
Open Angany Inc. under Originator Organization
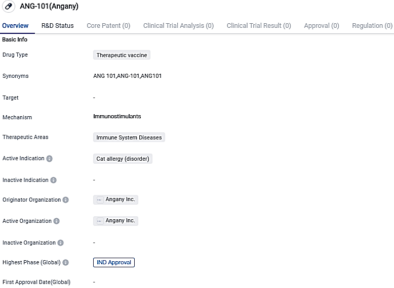click(120, 200)
